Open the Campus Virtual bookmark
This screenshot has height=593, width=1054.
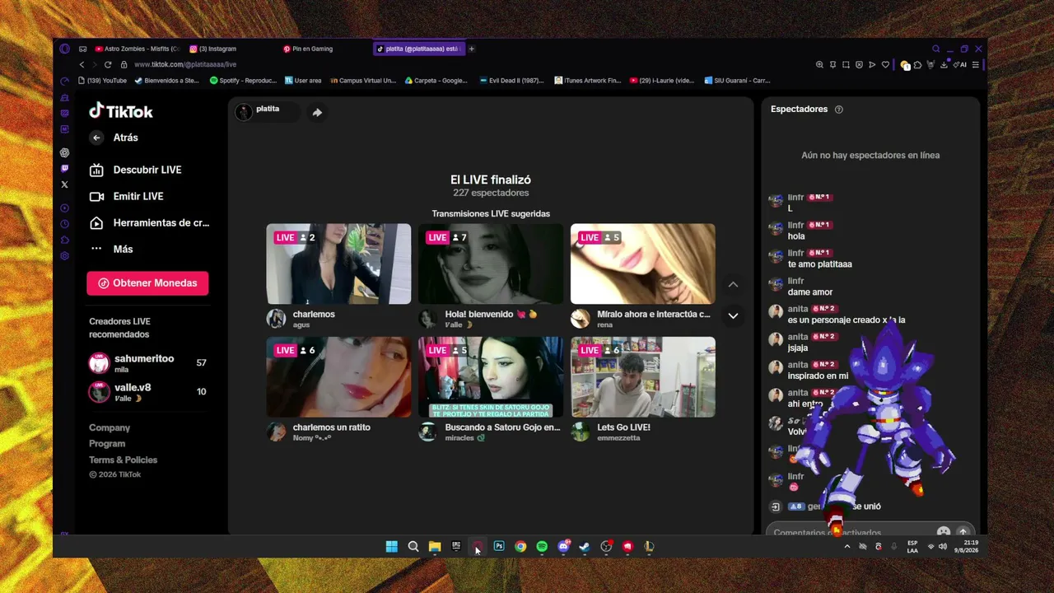pyautogui.click(x=363, y=81)
